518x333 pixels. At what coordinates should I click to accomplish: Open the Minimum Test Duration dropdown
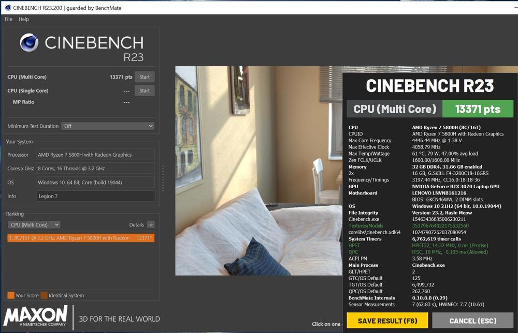(x=108, y=126)
